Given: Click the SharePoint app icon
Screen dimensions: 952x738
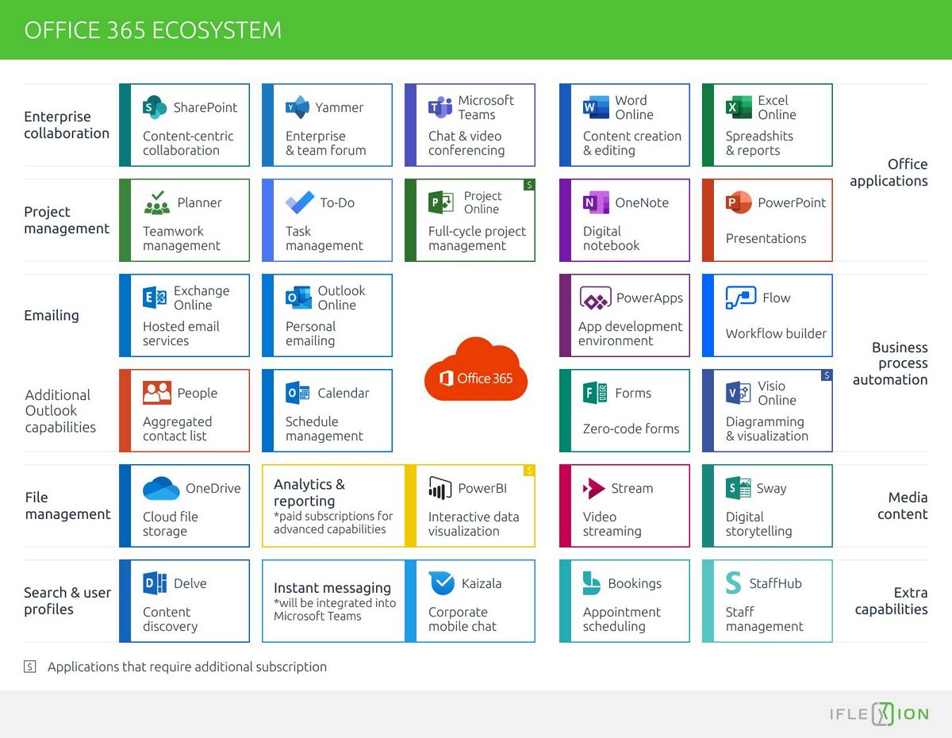Looking at the screenshot, I should pos(155,107).
